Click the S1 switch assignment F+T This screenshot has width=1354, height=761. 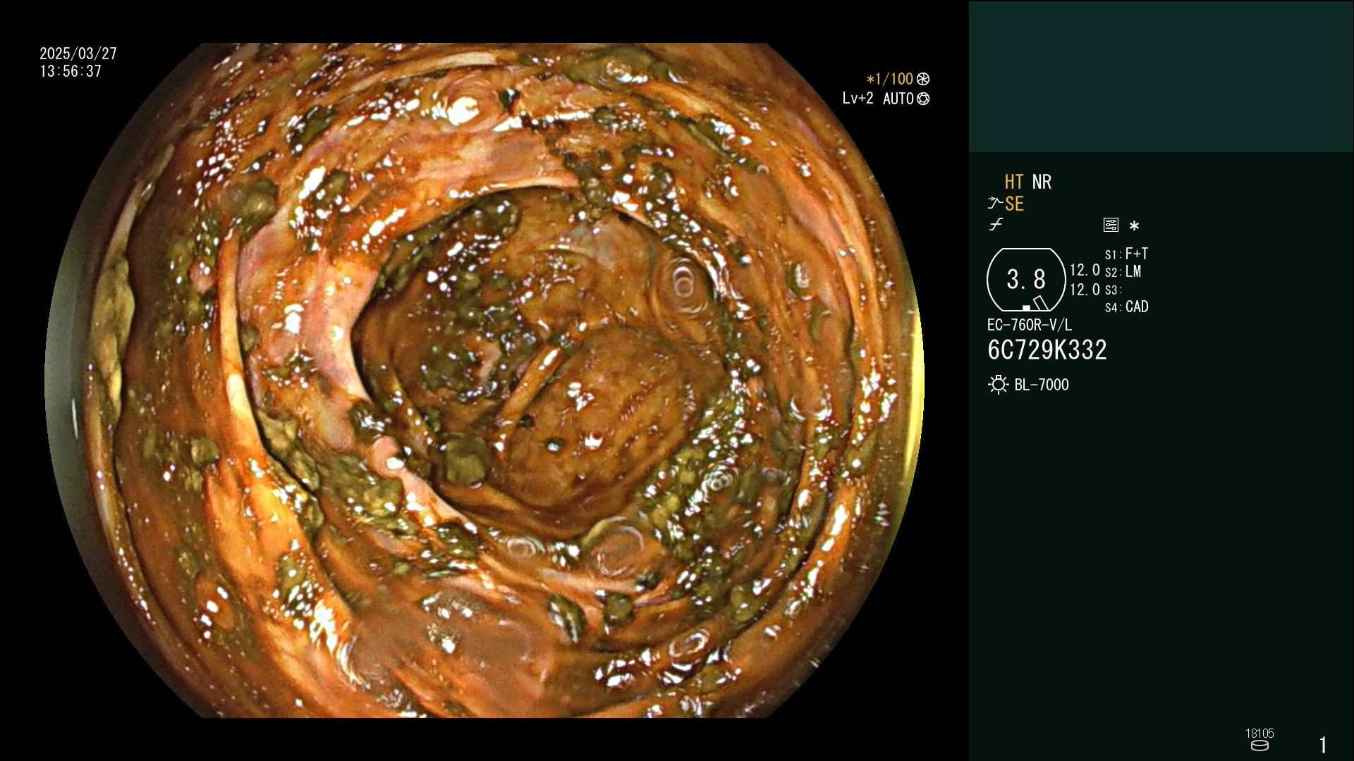click(x=1127, y=254)
